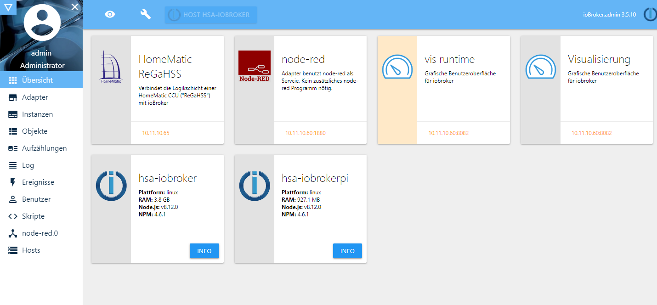Open the Instanzen section

pyautogui.click(x=41, y=114)
